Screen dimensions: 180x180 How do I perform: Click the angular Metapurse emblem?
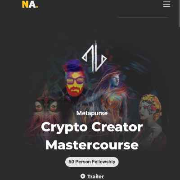[x=94, y=56]
